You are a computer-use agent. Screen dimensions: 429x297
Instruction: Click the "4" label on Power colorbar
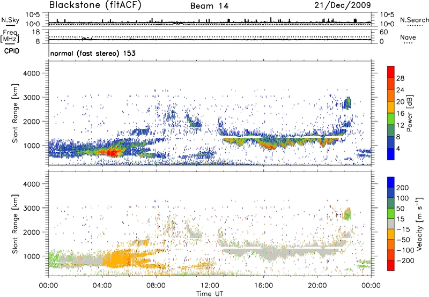[398, 148]
